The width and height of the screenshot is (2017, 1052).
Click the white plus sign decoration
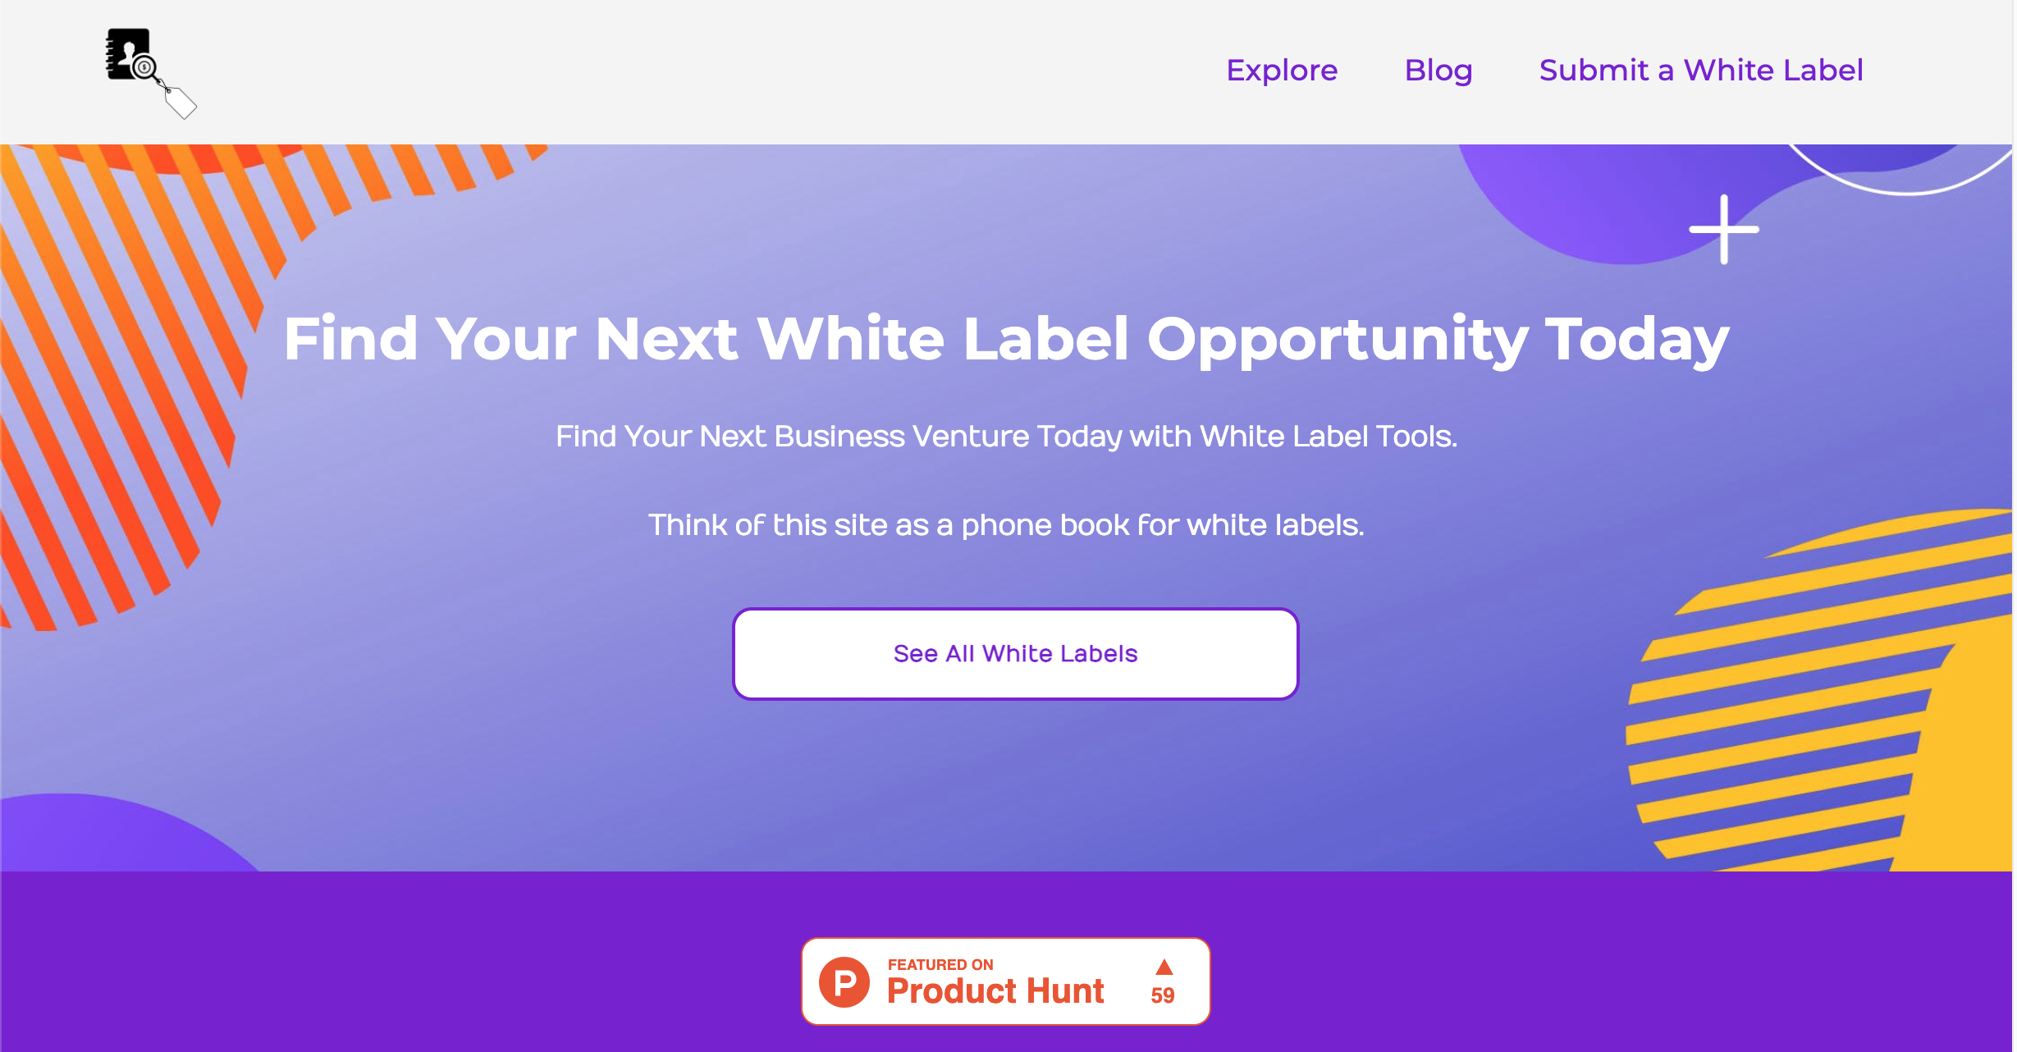(1724, 230)
